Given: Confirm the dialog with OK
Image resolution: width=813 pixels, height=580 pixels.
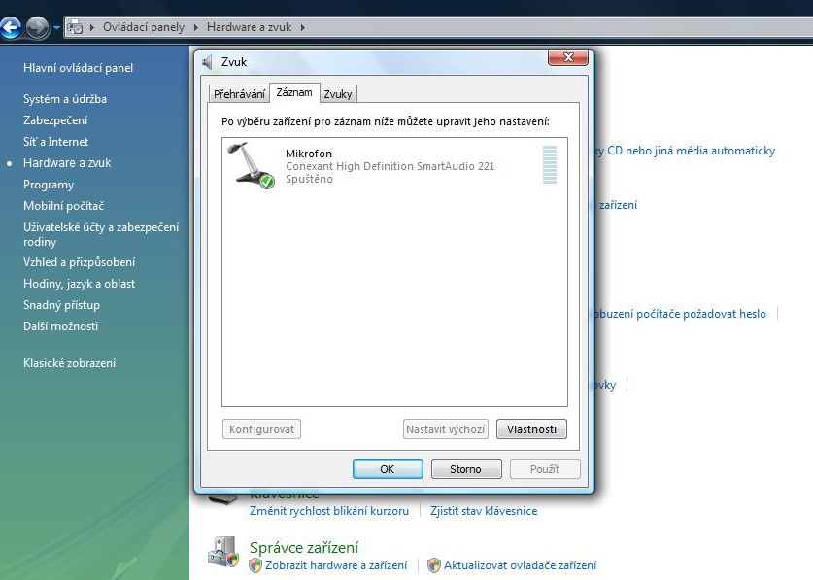Looking at the screenshot, I should click(387, 469).
